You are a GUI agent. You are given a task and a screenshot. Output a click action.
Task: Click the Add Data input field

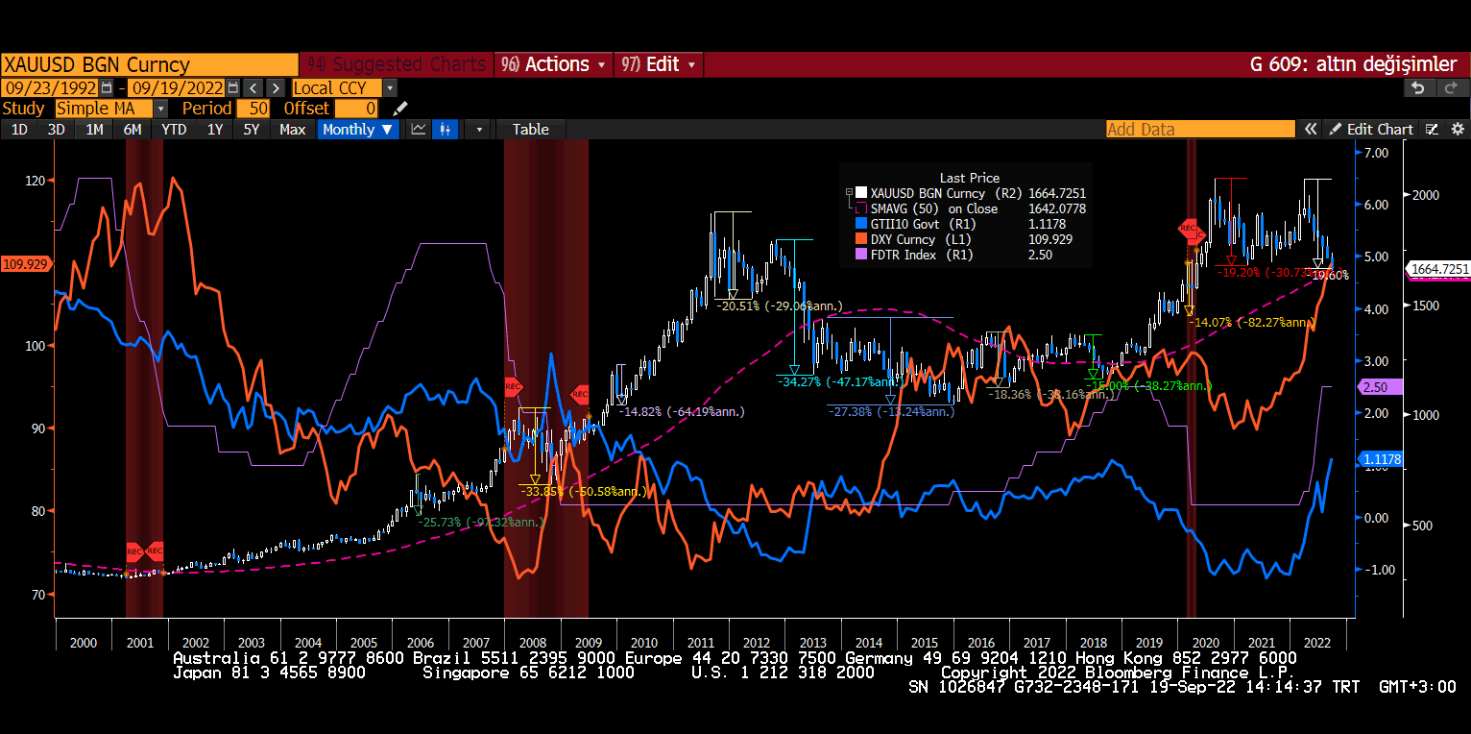[x=1200, y=129]
